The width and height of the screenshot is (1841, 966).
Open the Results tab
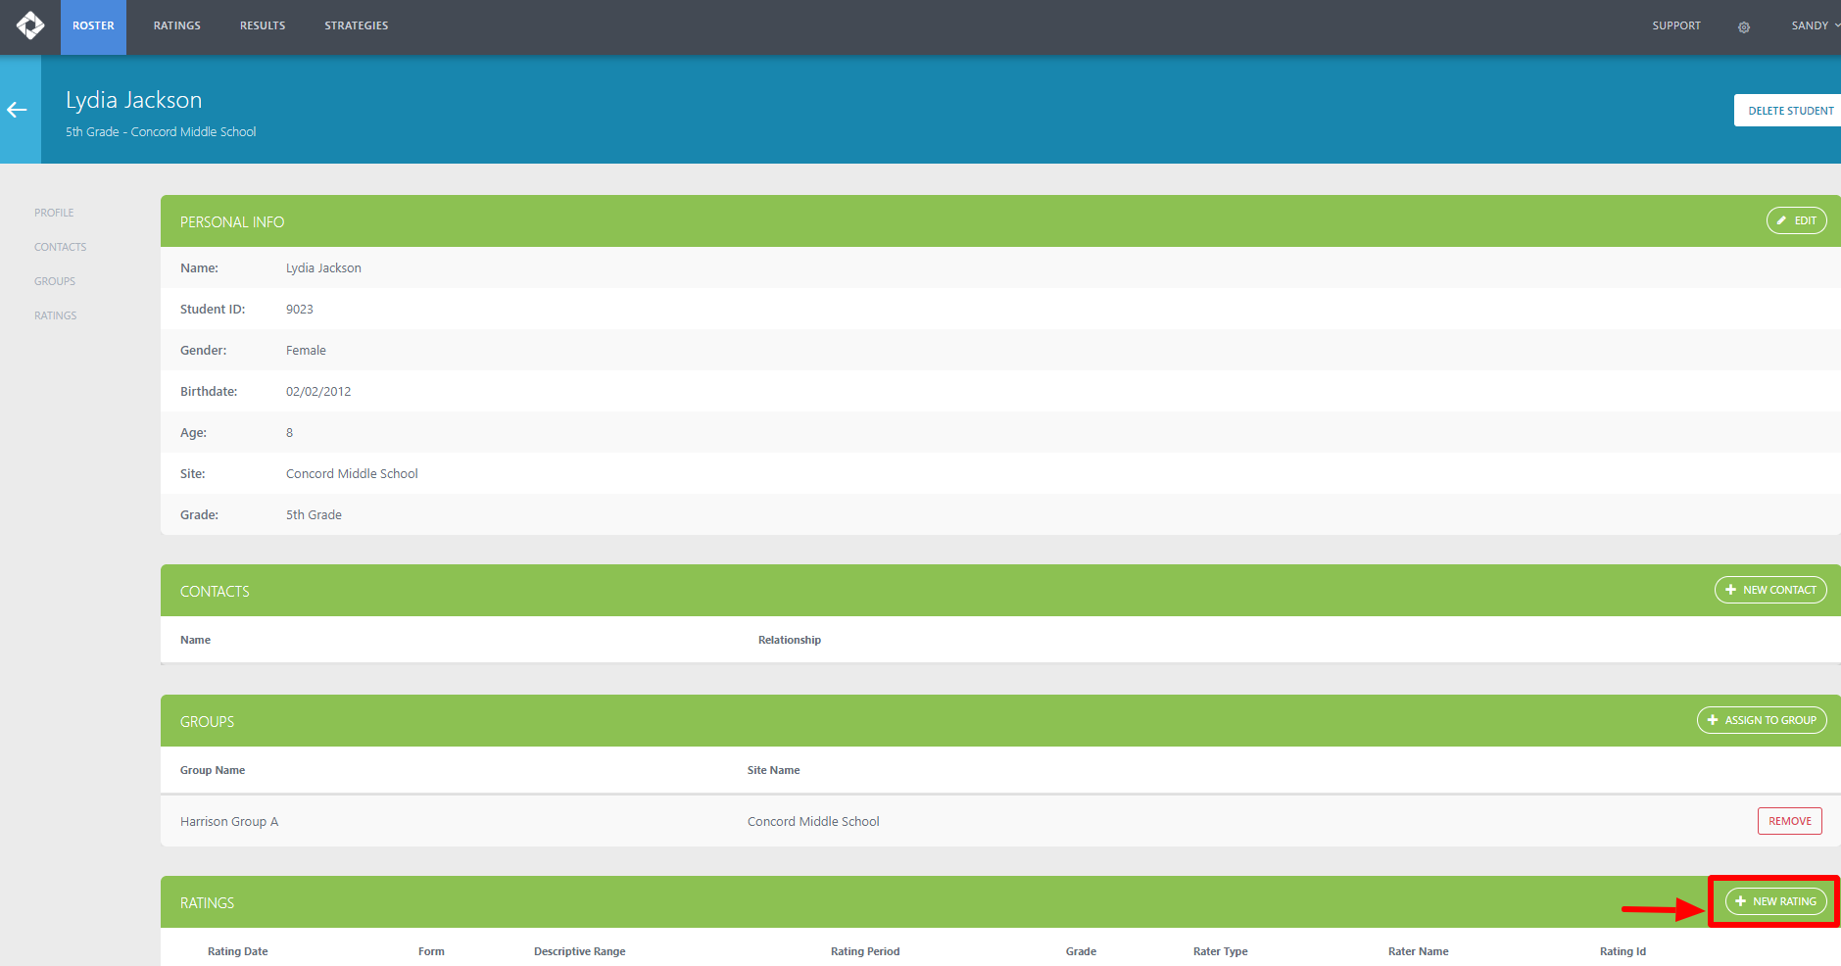pos(263,26)
